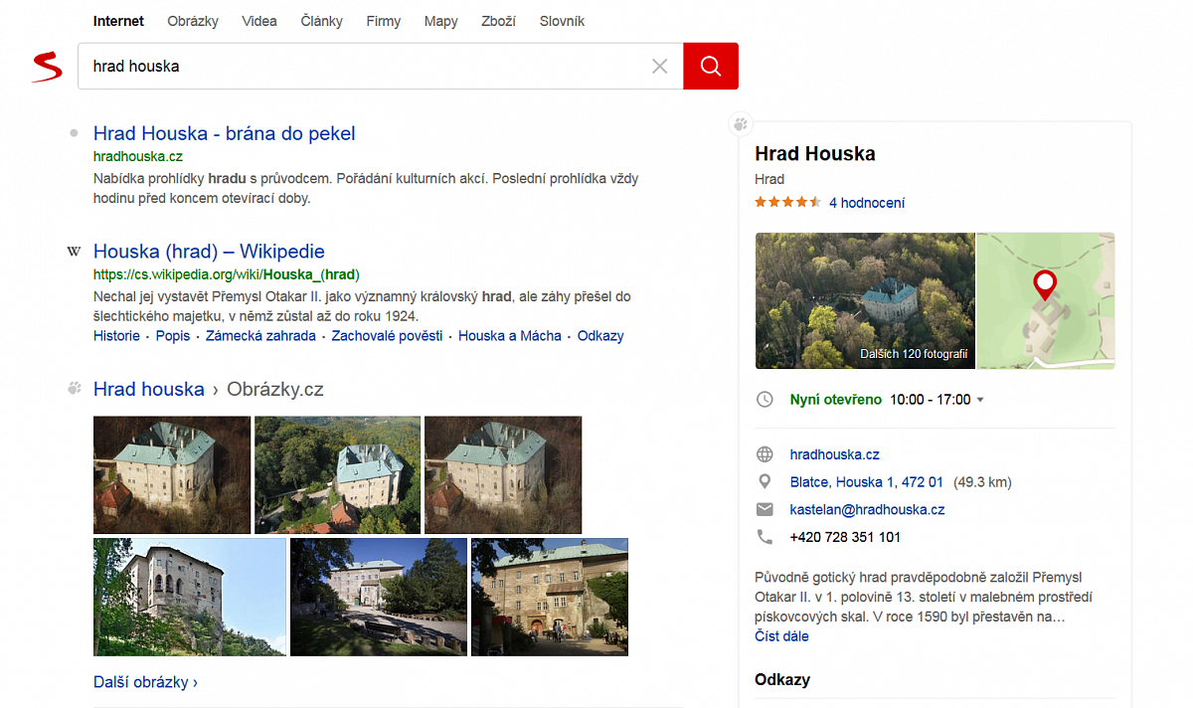This screenshot has height=708, width=1193.
Task: Click the paw icon above info panel
Action: [x=741, y=124]
